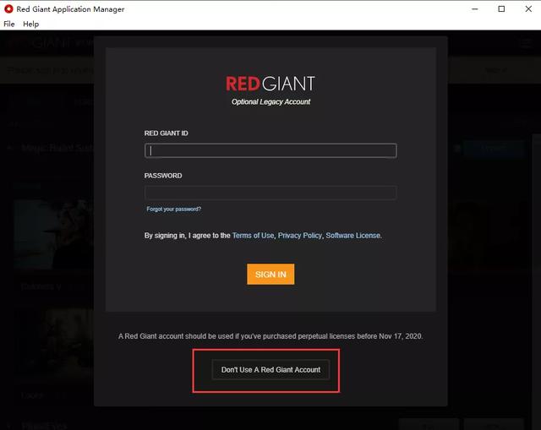Click the Password input field

tap(270, 193)
